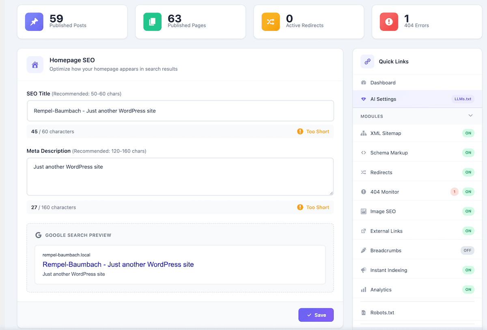Click the Google preview title link

click(118, 264)
